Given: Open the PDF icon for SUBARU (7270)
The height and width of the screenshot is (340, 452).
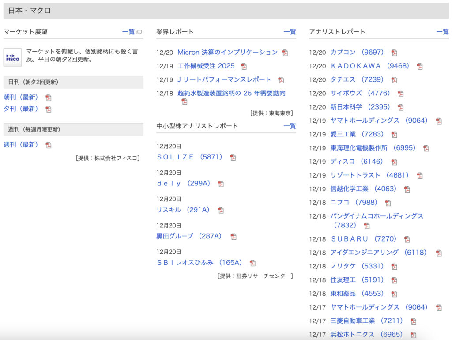Looking at the screenshot, I should pos(407,239).
